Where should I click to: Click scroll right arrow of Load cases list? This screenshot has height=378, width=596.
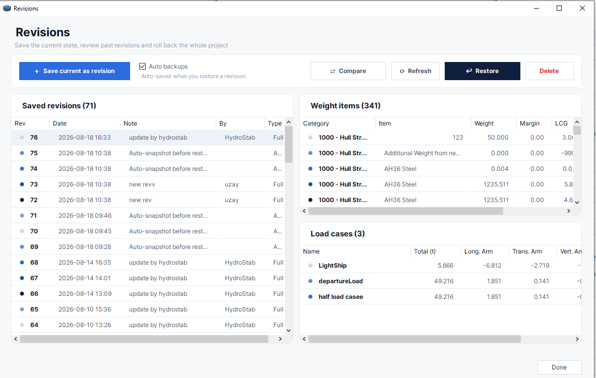pos(577,339)
